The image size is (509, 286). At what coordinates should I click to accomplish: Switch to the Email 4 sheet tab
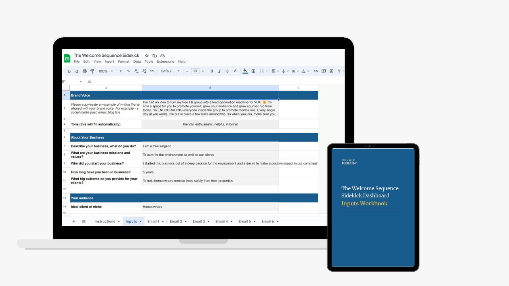(x=222, y=221)
